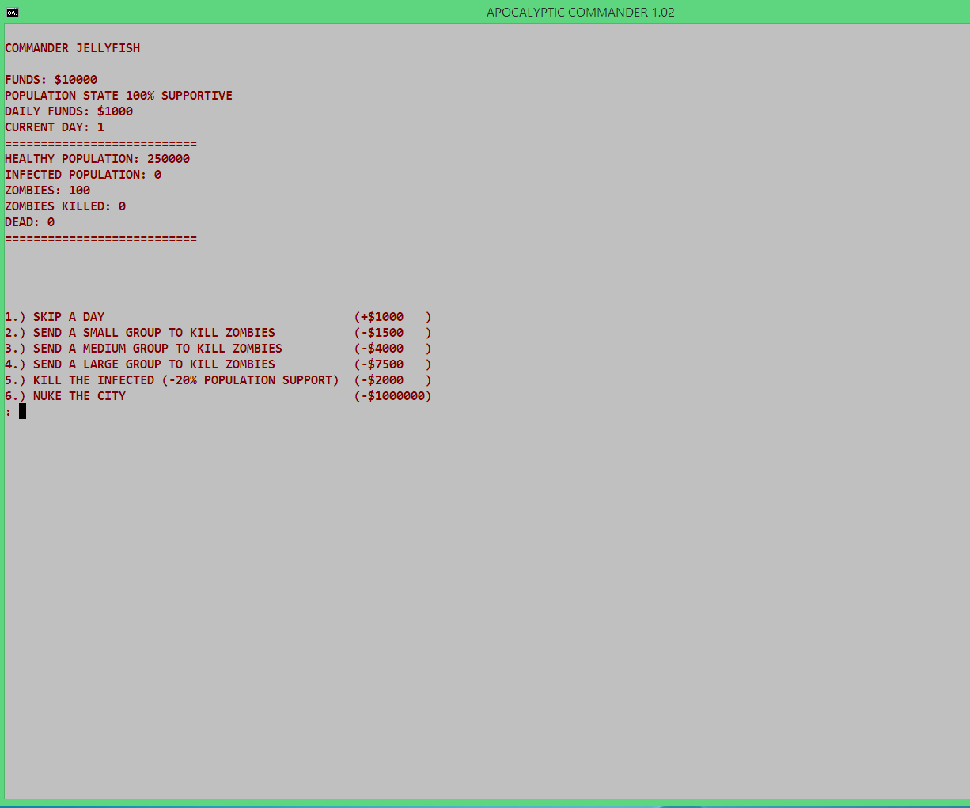Viewport: 970px width, 808px height.
Task: Click the (+$1000) cost value
Action: tap(393, 317)
